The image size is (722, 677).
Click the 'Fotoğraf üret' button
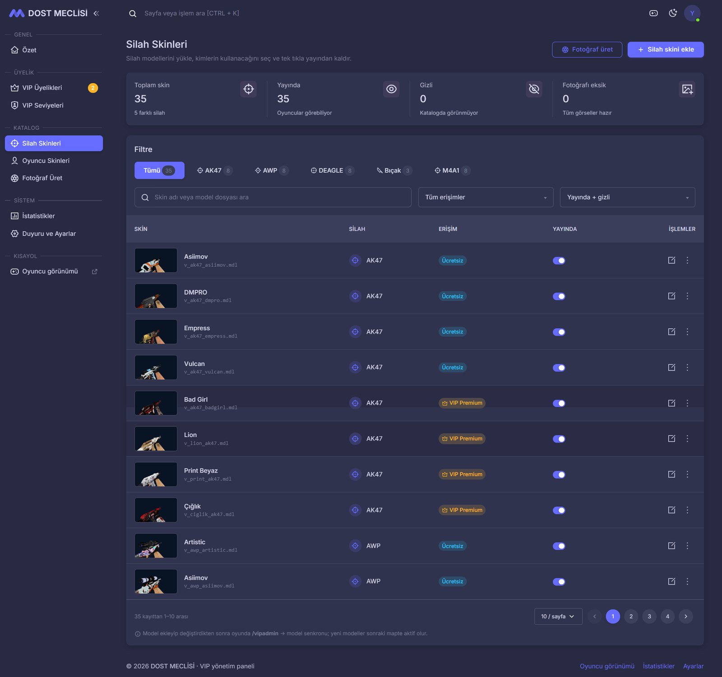587,50
